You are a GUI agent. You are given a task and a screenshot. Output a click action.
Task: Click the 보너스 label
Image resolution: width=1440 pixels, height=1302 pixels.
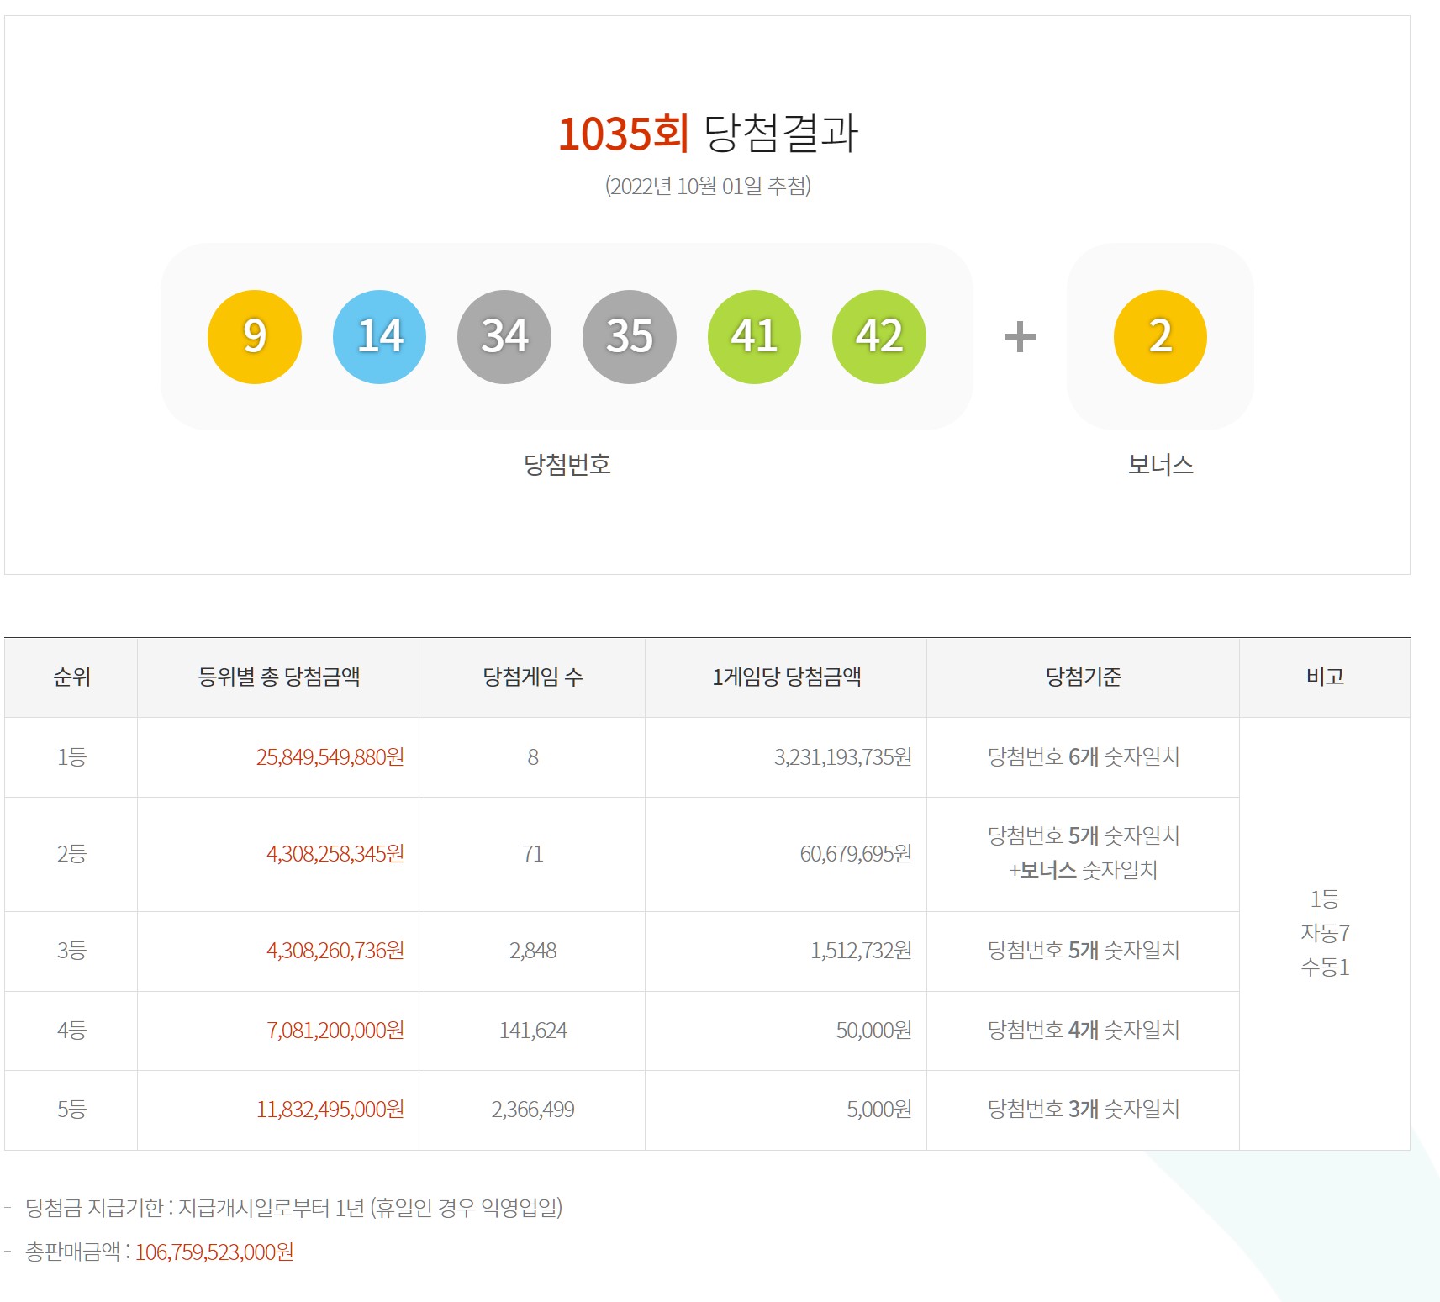(x=1160, y=465)
